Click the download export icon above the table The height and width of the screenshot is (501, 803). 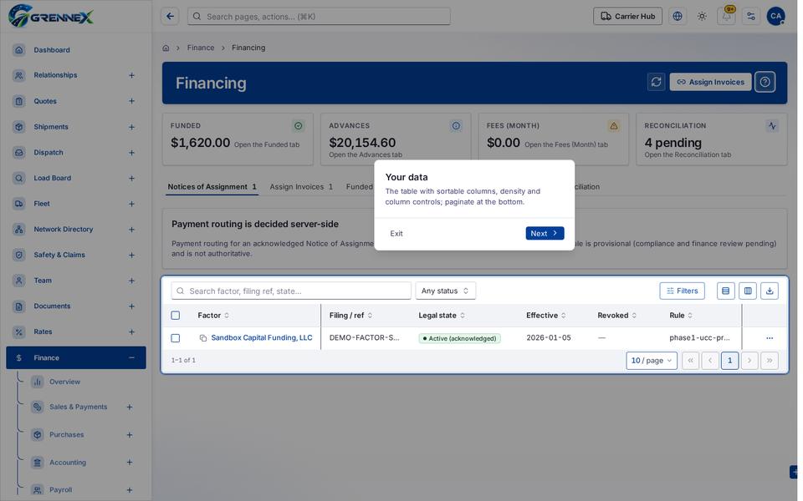tap(769, 291)
